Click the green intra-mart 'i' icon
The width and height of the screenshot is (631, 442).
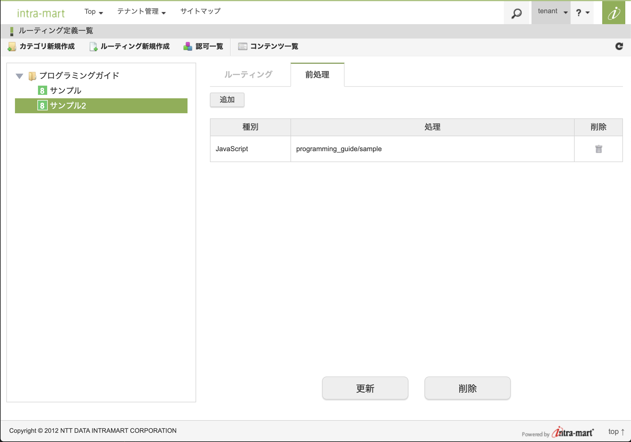tap(613, 13)
